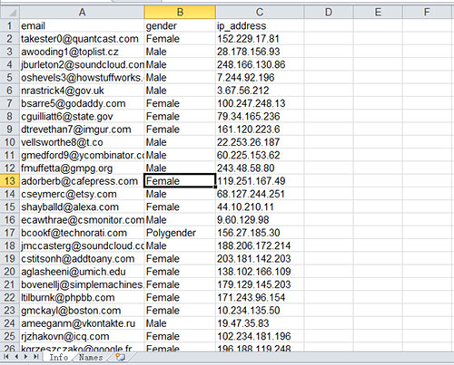454x365 pixels.
Task: Select row 25 header
Action: 10,336
